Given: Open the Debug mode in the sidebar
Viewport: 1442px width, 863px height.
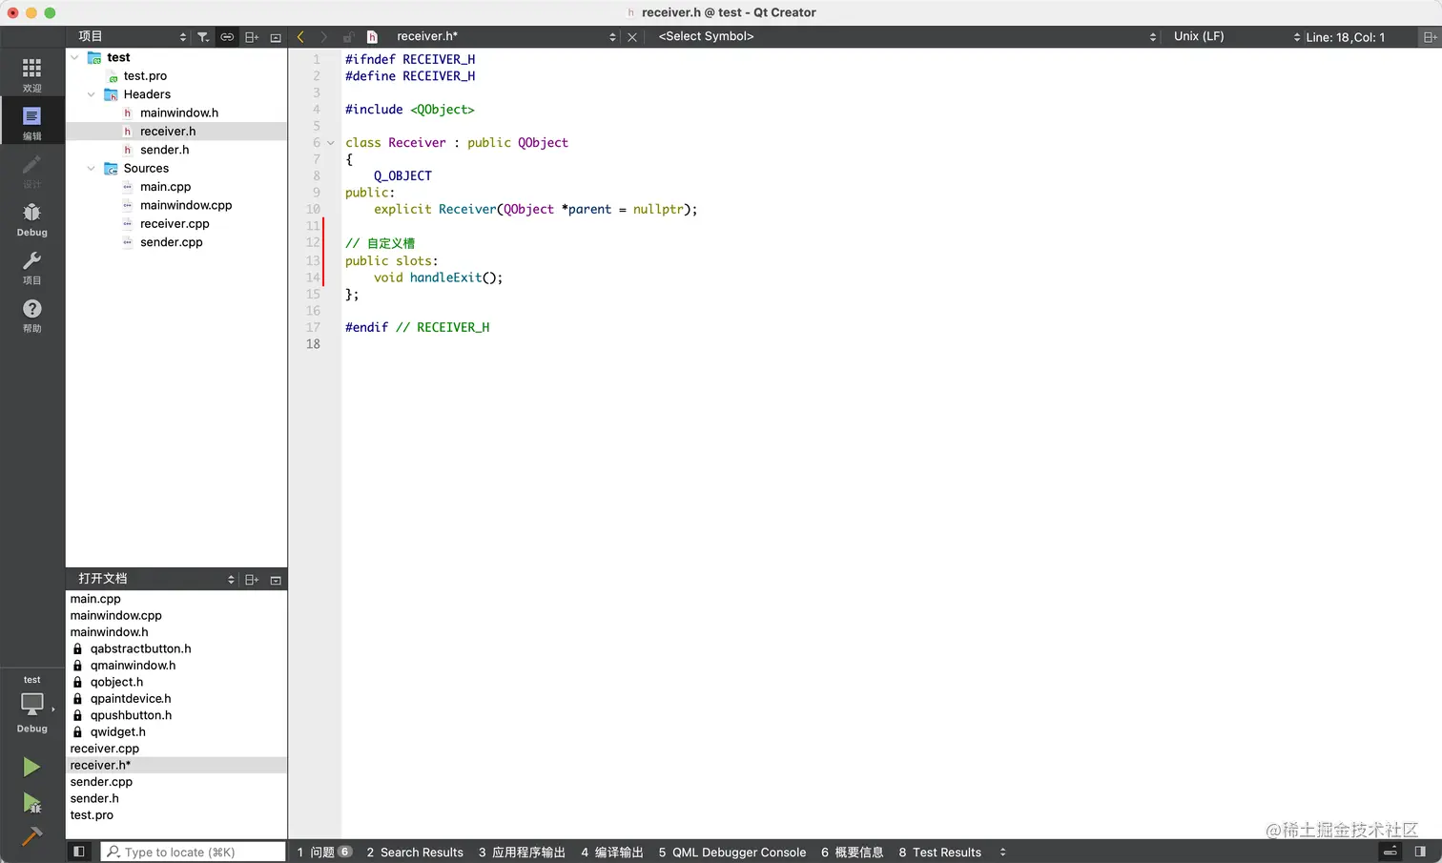Looking at the screenshot, I should point(31,219).
